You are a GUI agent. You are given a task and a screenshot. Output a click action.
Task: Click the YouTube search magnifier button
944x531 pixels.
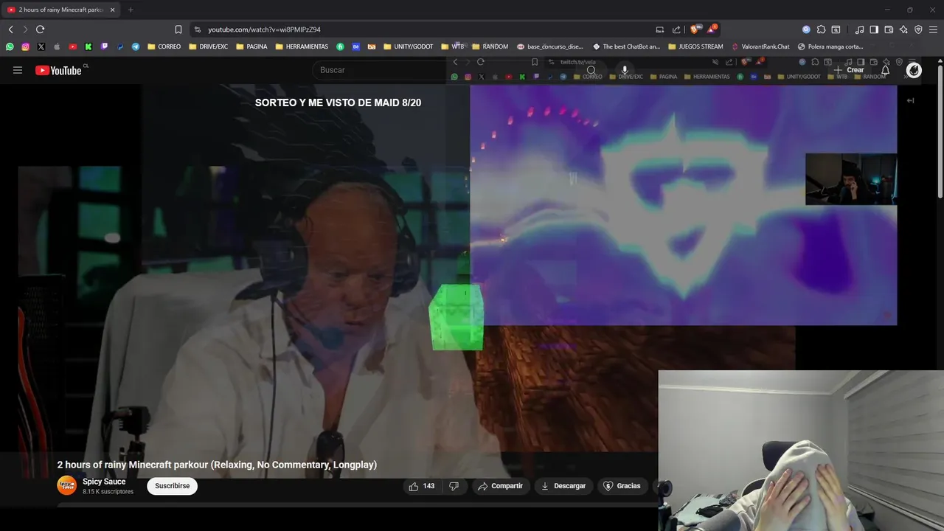(x=591, y=70)
